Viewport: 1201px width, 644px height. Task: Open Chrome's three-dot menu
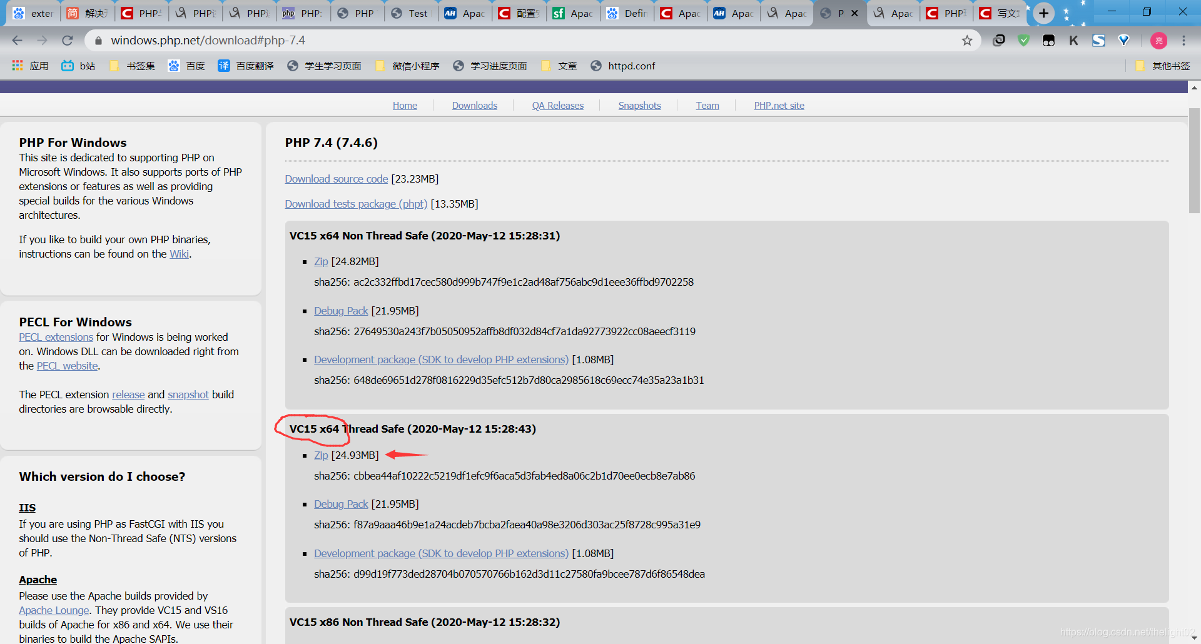click(x=1183, y=41)
